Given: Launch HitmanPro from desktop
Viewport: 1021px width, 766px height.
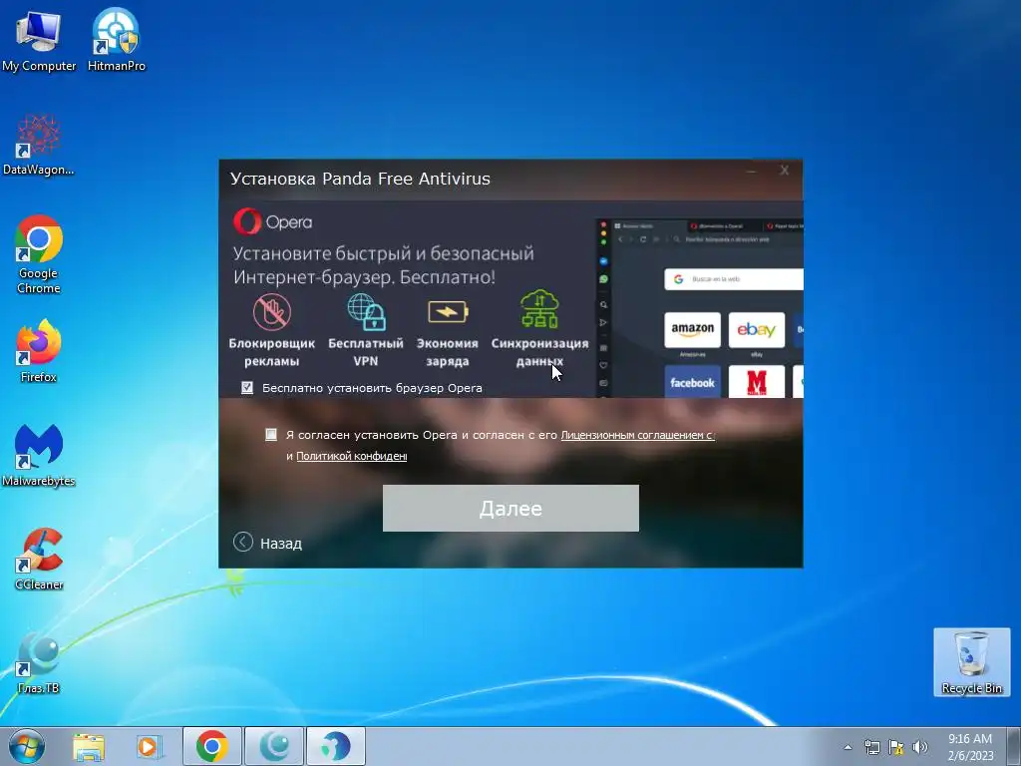Looking at the screenshot, I should click(116, 40).
